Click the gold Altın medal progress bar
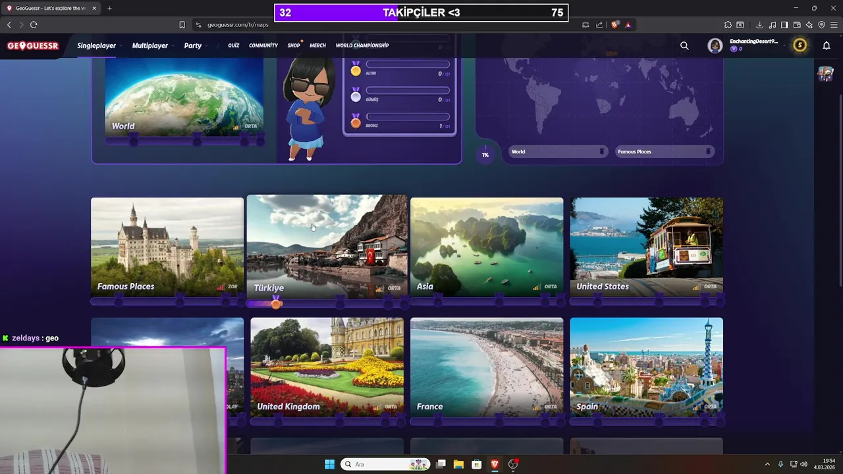843x474 pixels. (x=408, y=65)
